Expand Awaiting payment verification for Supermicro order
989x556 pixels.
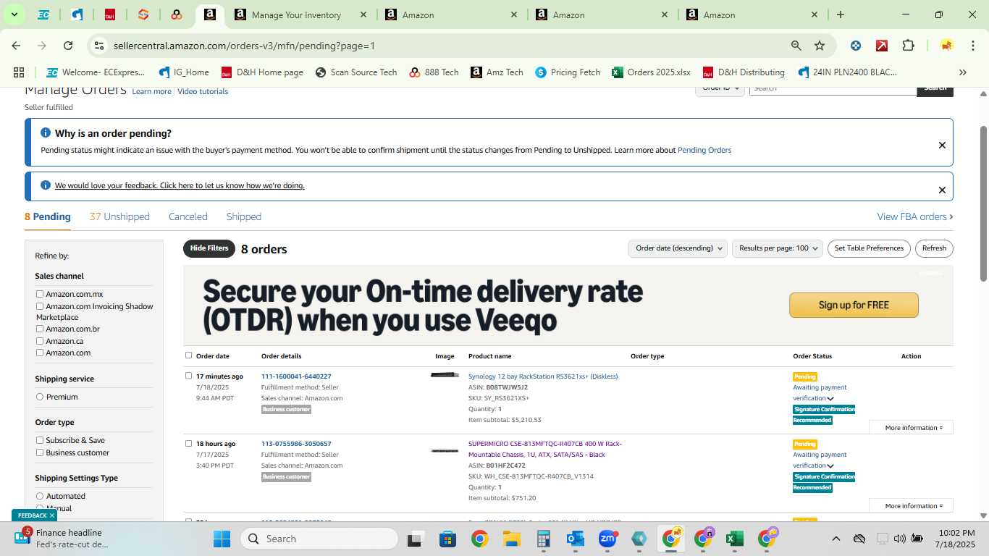coord(830,466)
